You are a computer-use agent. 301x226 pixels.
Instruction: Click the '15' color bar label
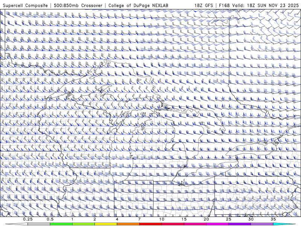pos(184,219)
